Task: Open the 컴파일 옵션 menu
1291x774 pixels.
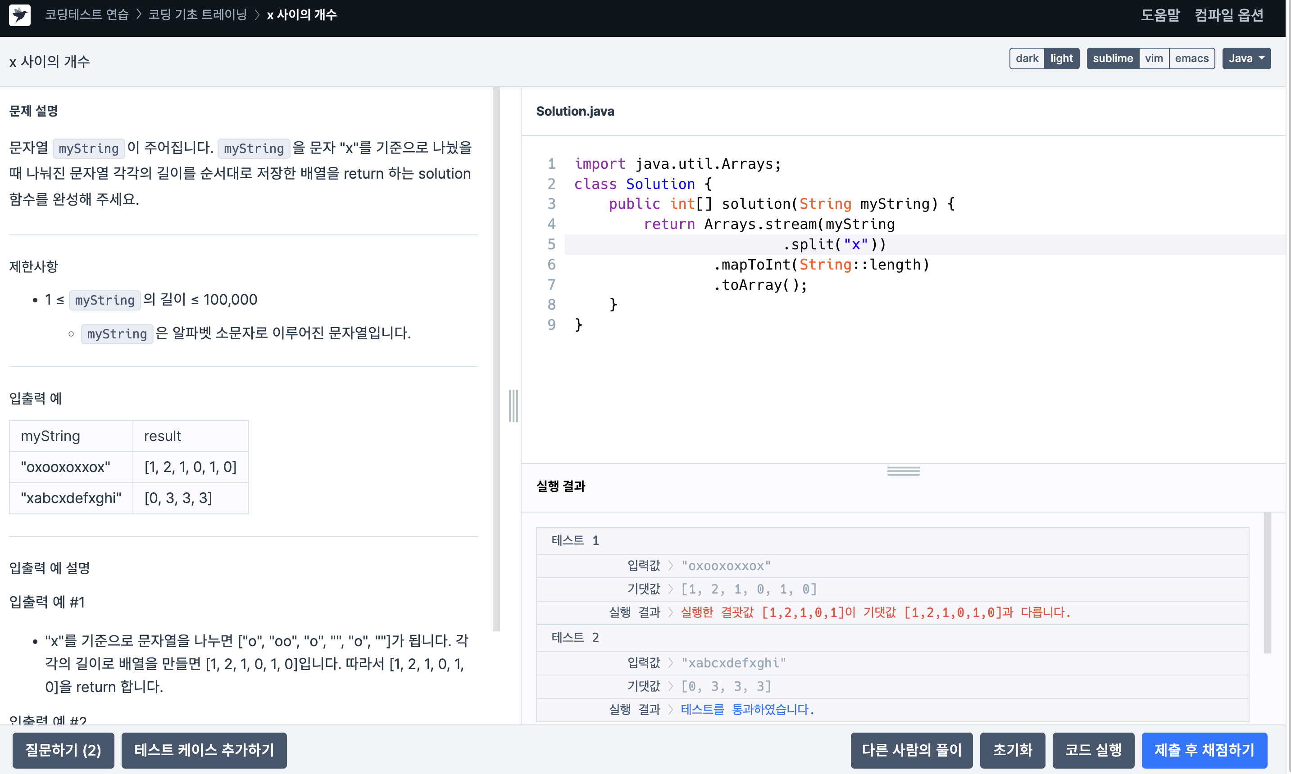Action: 1229,15
